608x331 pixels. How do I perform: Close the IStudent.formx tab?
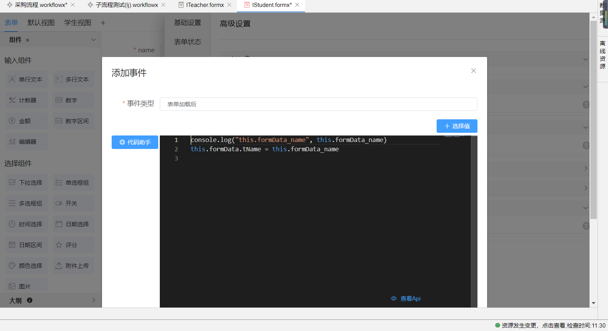pos(297,5)
